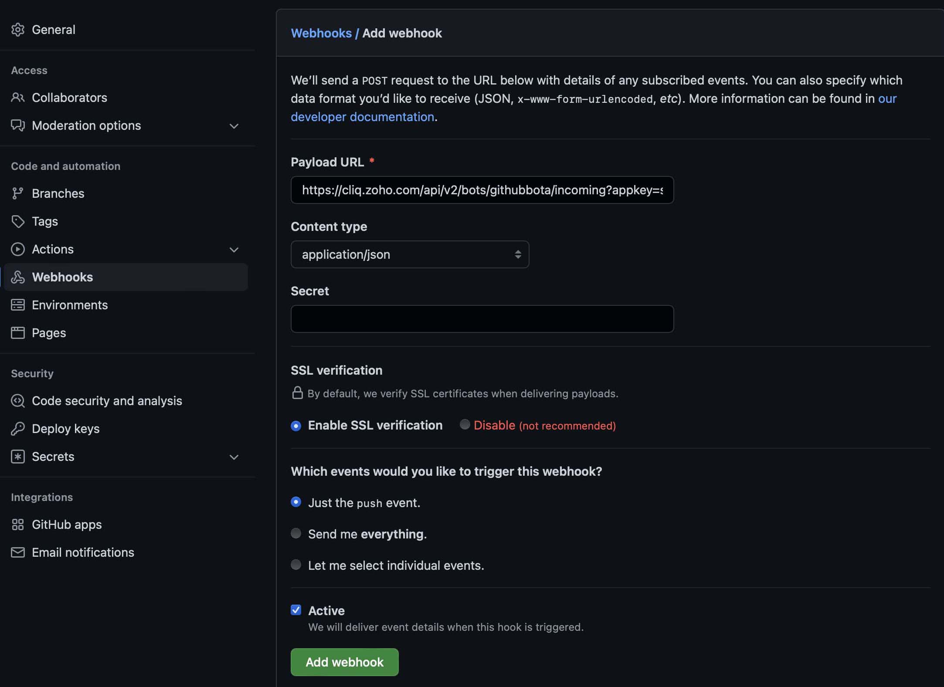Click the Add webhook button
The height and width of the screenshot is (687, 944).
pos(344,662)
